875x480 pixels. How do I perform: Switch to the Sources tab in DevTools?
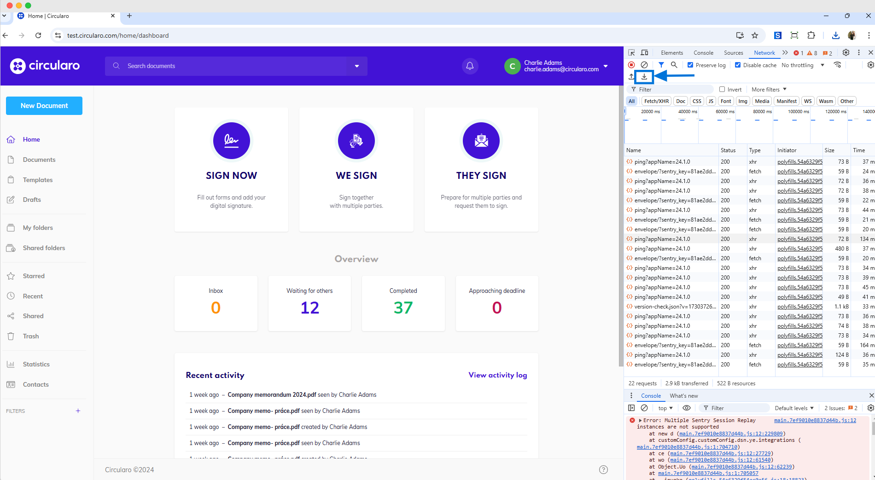tap(733, 52)
